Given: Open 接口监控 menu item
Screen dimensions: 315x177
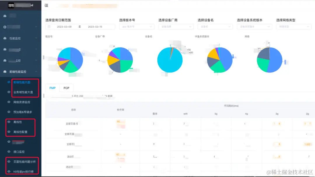Looking at the screenshot, I should coord(19,152).
